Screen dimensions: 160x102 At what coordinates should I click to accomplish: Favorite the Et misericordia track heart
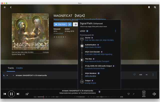pos(134,75)
